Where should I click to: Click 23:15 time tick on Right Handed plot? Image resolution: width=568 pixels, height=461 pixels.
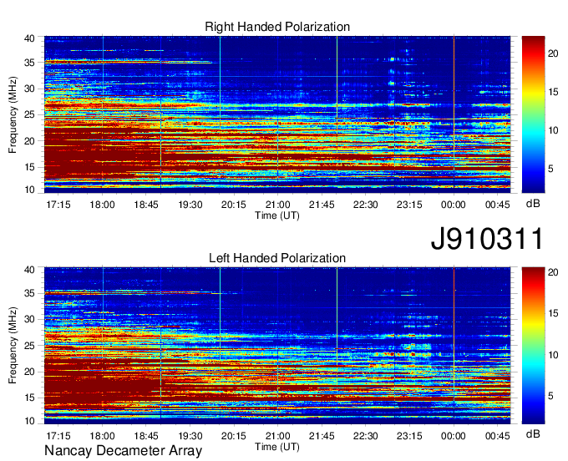409,205
